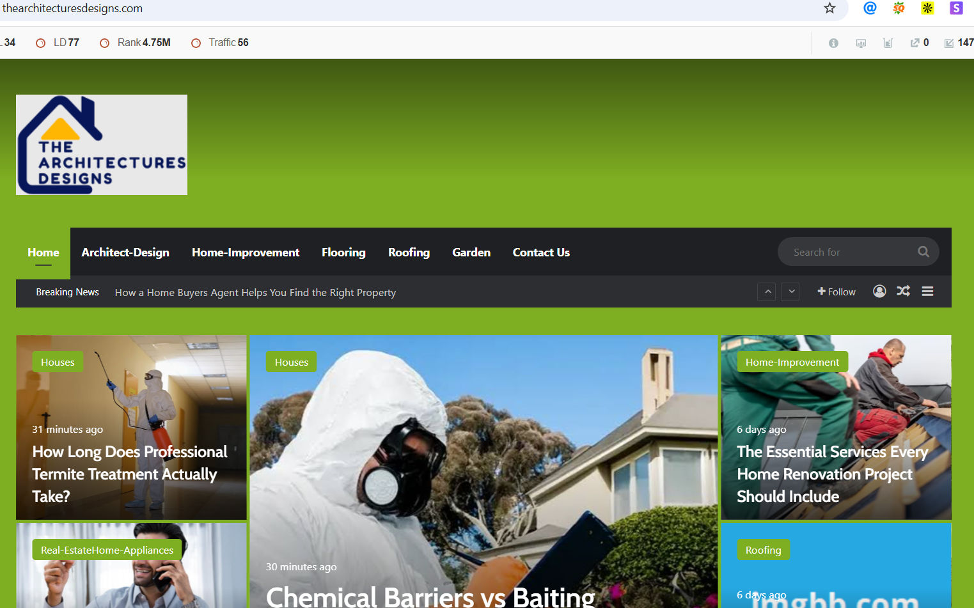
Task: Open the purple S extension
Action: point(956,8)
